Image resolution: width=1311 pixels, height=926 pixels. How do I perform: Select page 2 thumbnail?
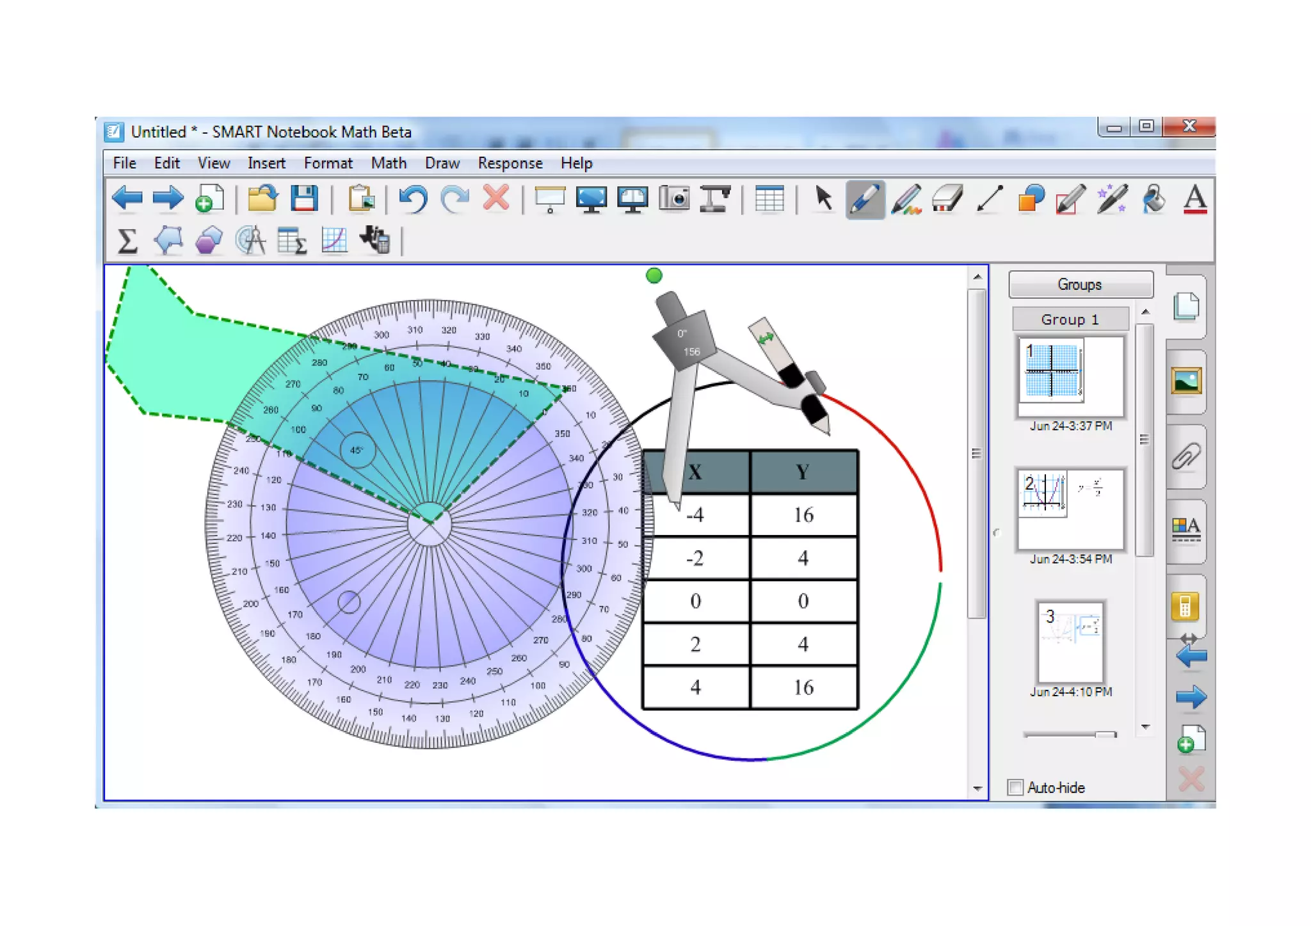[1070, 510]
